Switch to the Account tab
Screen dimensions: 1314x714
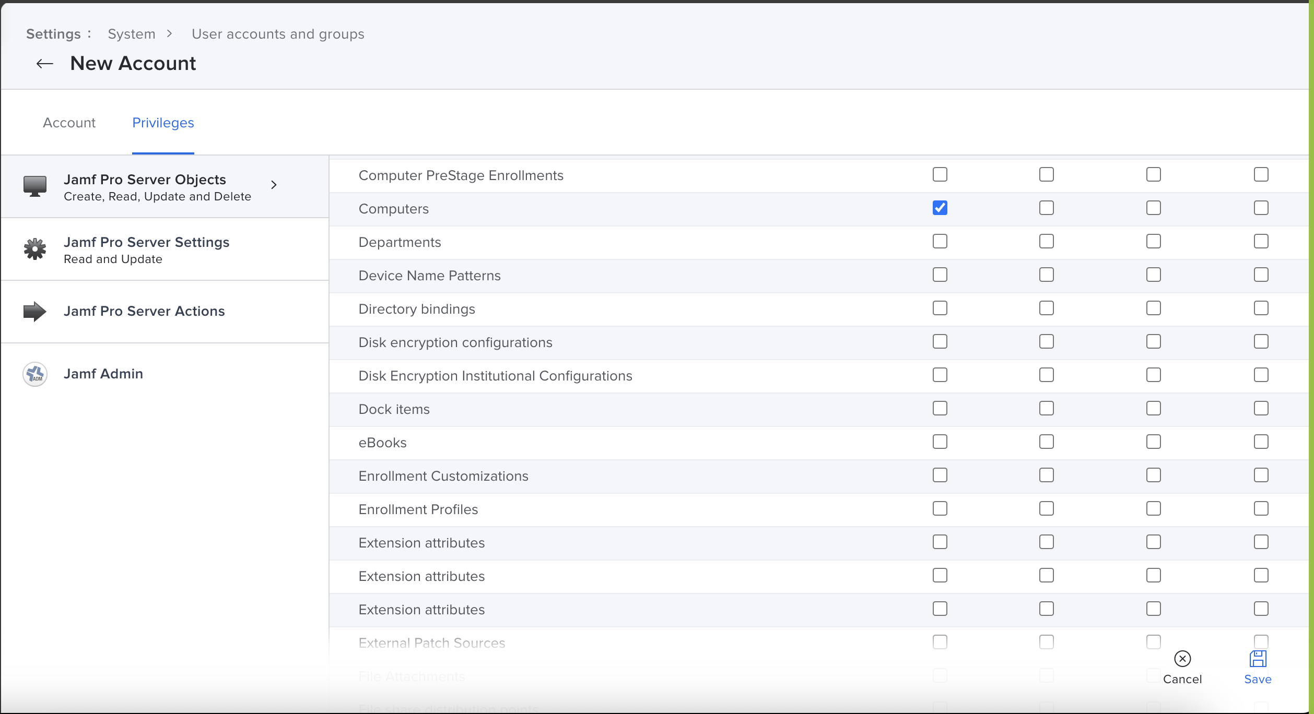click(69, 123)
